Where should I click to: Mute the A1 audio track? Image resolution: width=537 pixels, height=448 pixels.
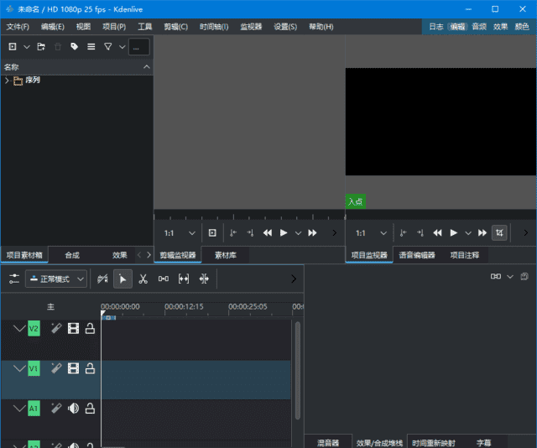coord(73,409)
